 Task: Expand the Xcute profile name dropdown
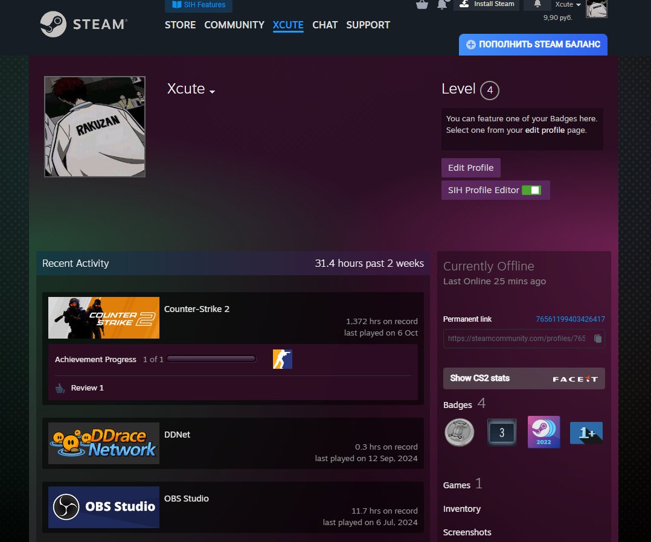point(212,91)
